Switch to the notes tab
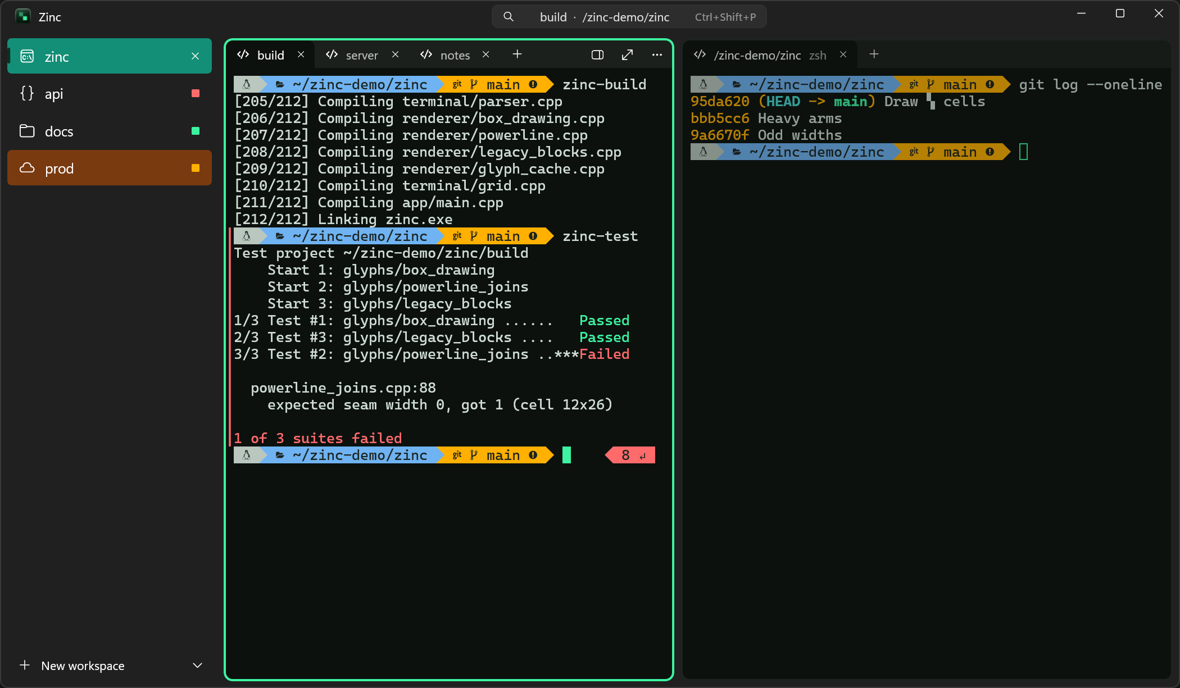The width and height of the screenshot is (1180, 688). [455, 55]
